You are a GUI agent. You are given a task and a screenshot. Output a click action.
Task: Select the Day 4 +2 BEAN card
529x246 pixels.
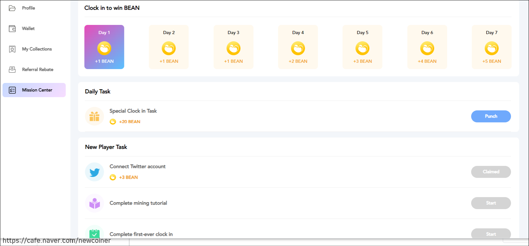[x=298, y=47]
